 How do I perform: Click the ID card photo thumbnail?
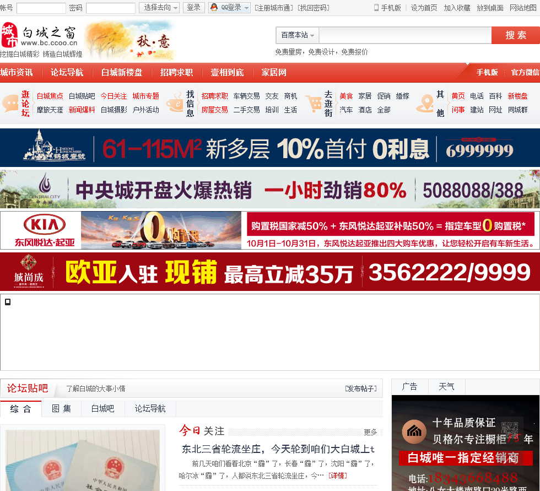83,460
